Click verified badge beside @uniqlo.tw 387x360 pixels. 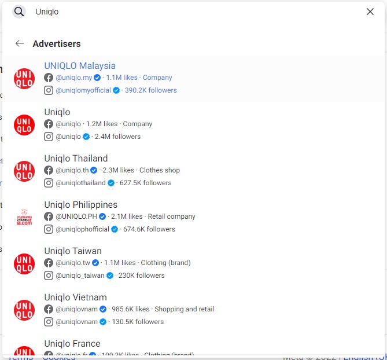pos(95,263)
